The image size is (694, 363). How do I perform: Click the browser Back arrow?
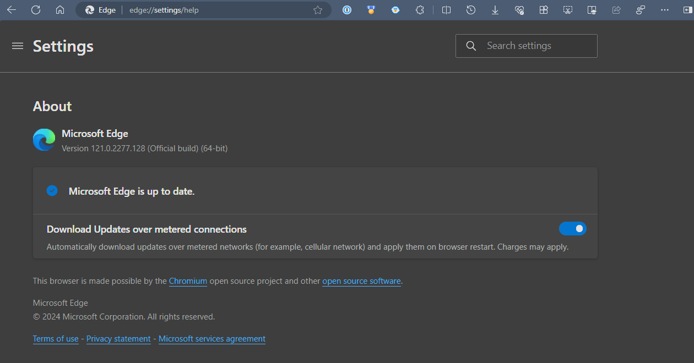(x=12, y=10)
